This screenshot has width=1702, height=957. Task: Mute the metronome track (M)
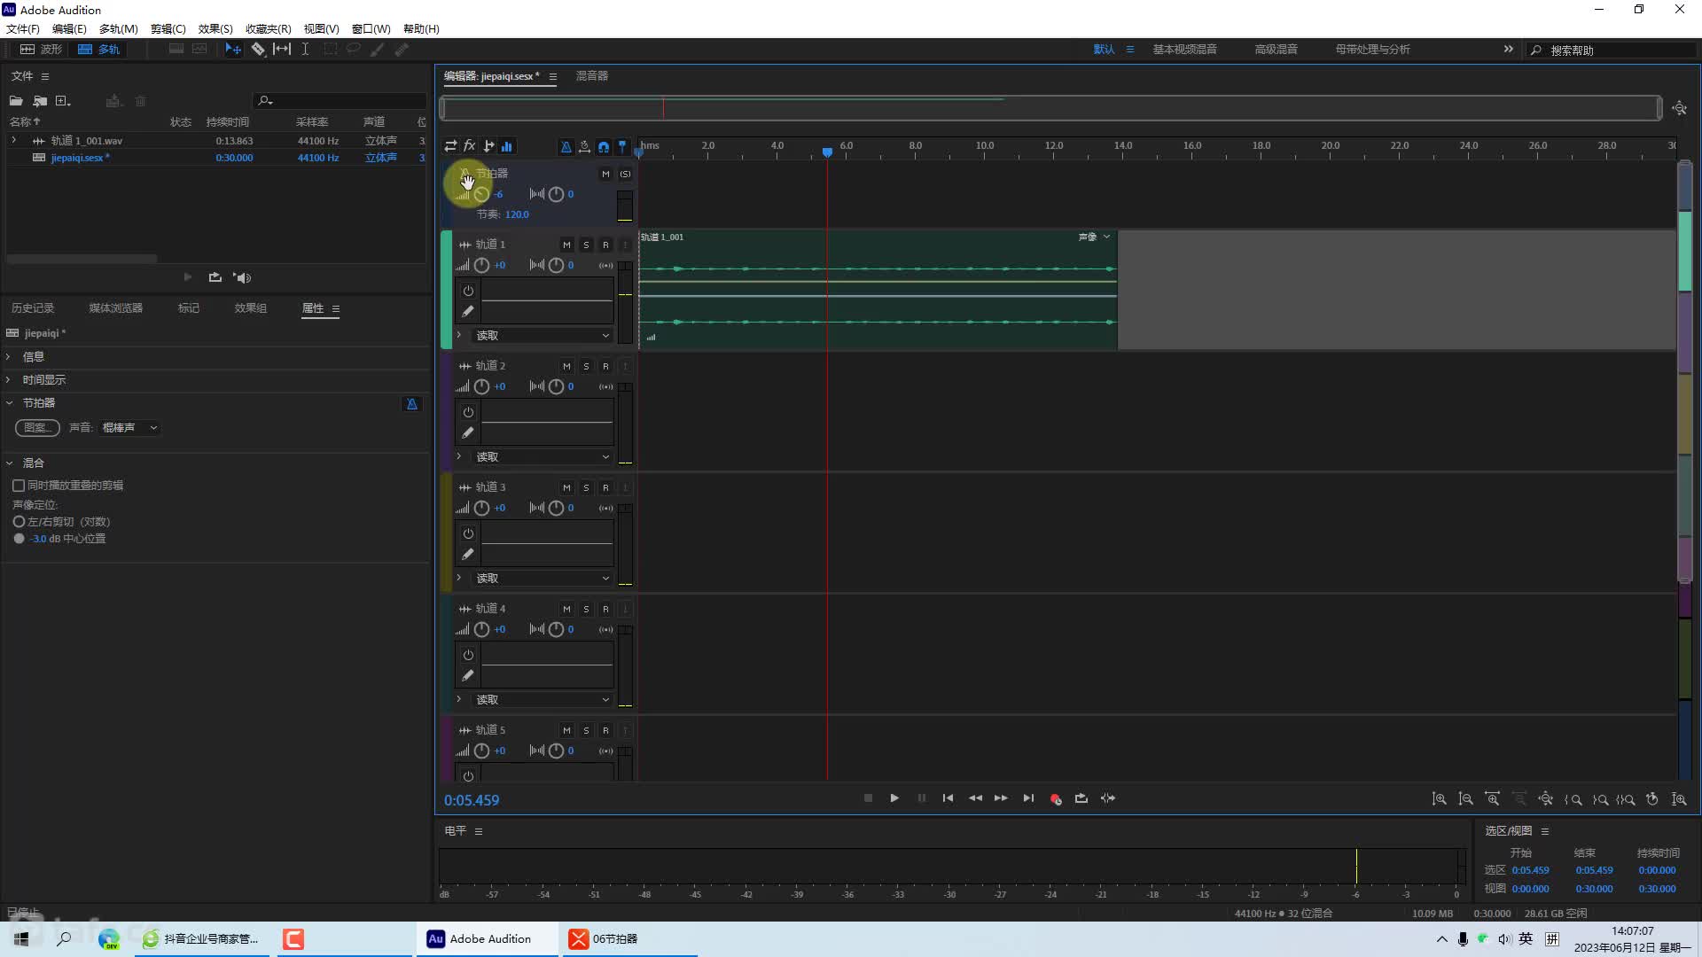point(605,174)
